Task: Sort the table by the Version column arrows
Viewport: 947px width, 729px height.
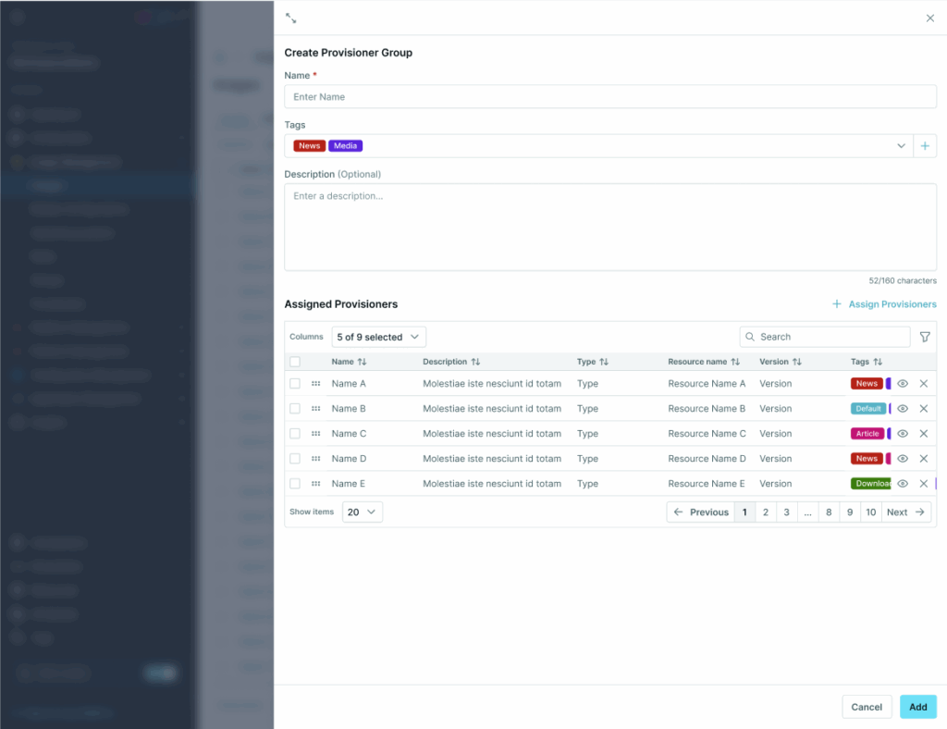Action: (796, 362)
